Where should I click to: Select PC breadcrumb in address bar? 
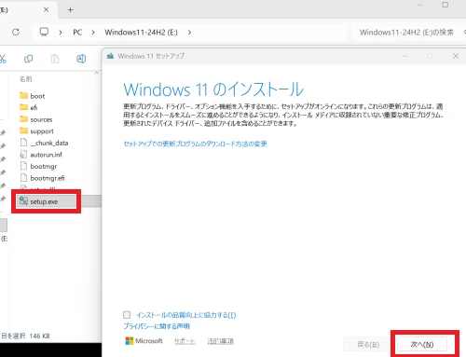click(x=77, y=33)
